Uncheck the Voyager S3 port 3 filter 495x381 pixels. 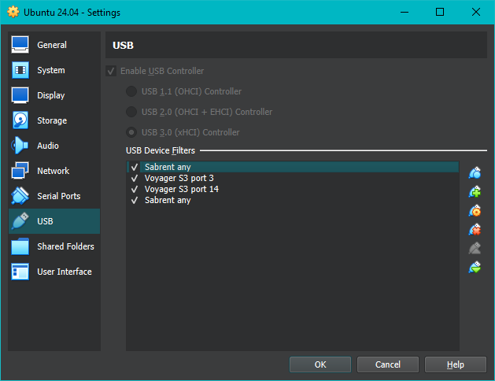click(135, 179)
